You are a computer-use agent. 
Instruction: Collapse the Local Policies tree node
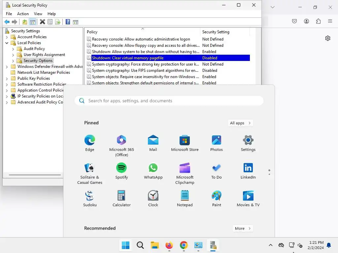point(7,43)
